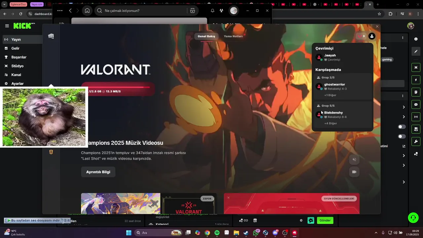Viewport: 423px width, 238px height.
Task: Bookmark page with Chrome star icon
Action: [379, 14]
